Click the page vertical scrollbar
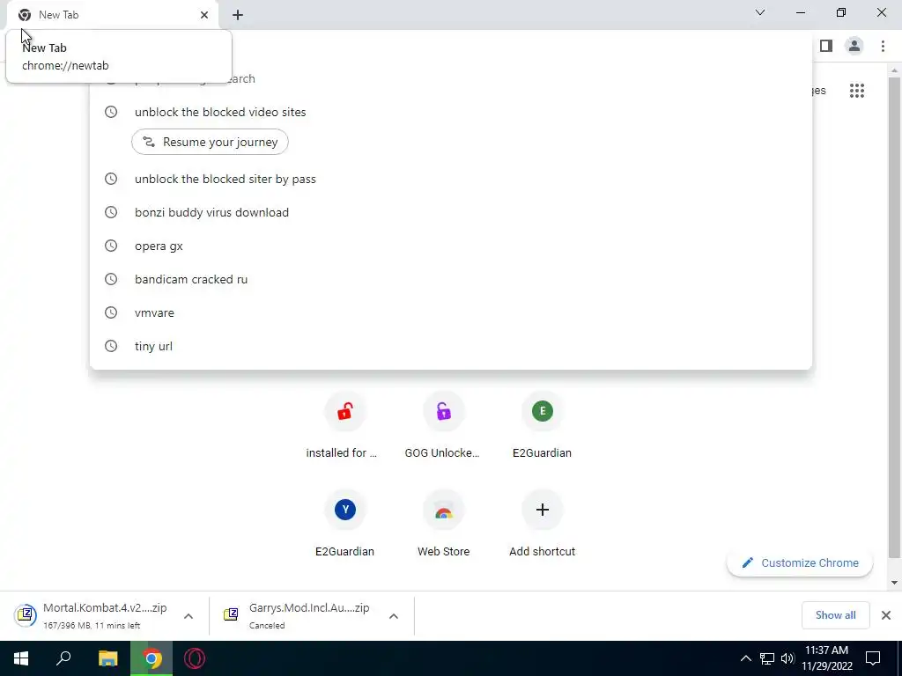Screen dimensions: 902x676 (x=894, y=317)
